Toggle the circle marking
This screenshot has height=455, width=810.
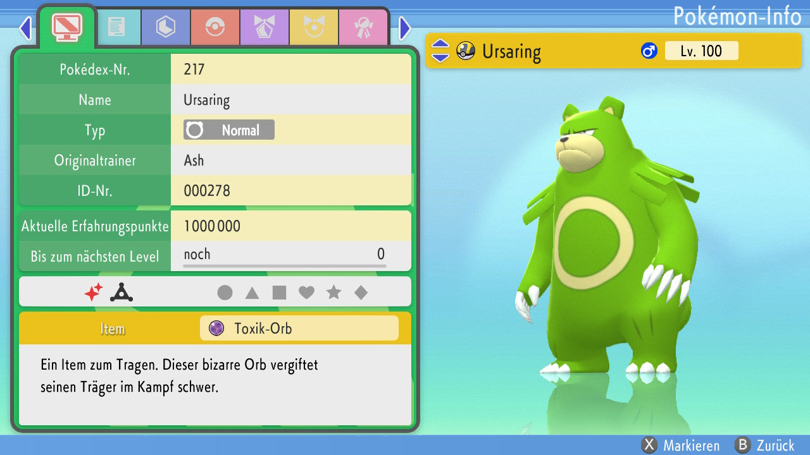click(x=225, y=293)
